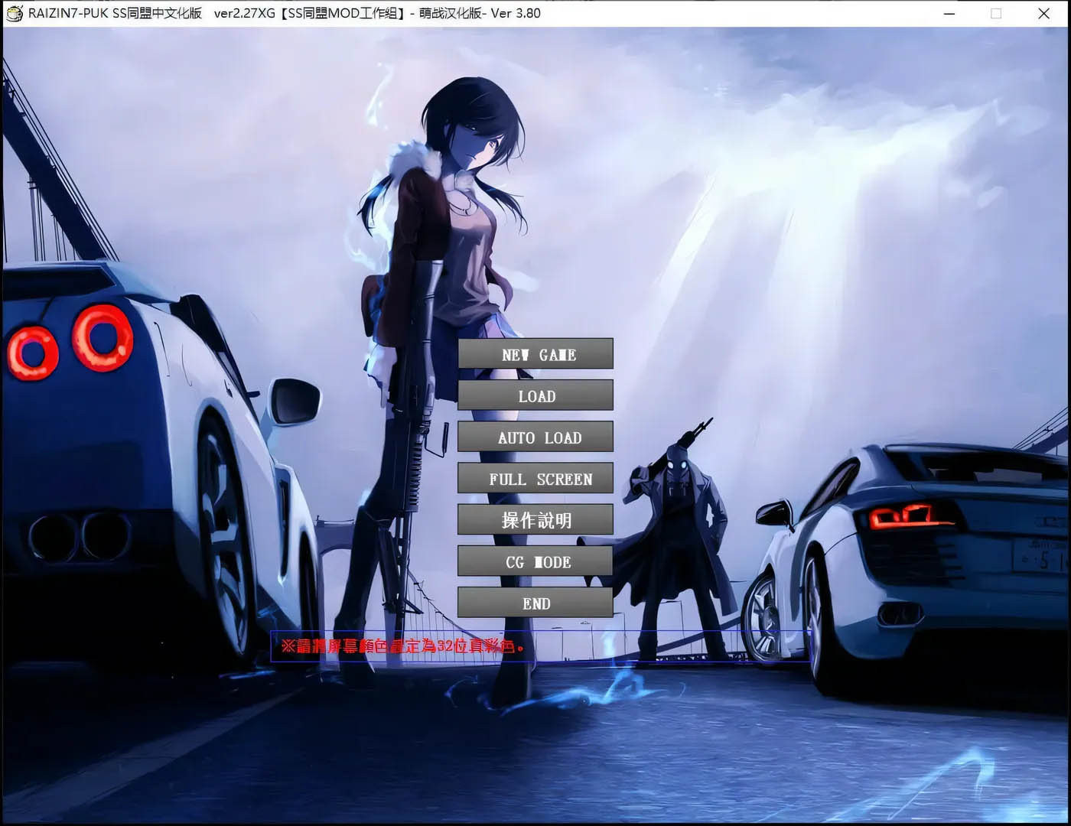Open the 操作說明 instructions
The width and height of the screenshot is (1071, 826).
point(535,520)
